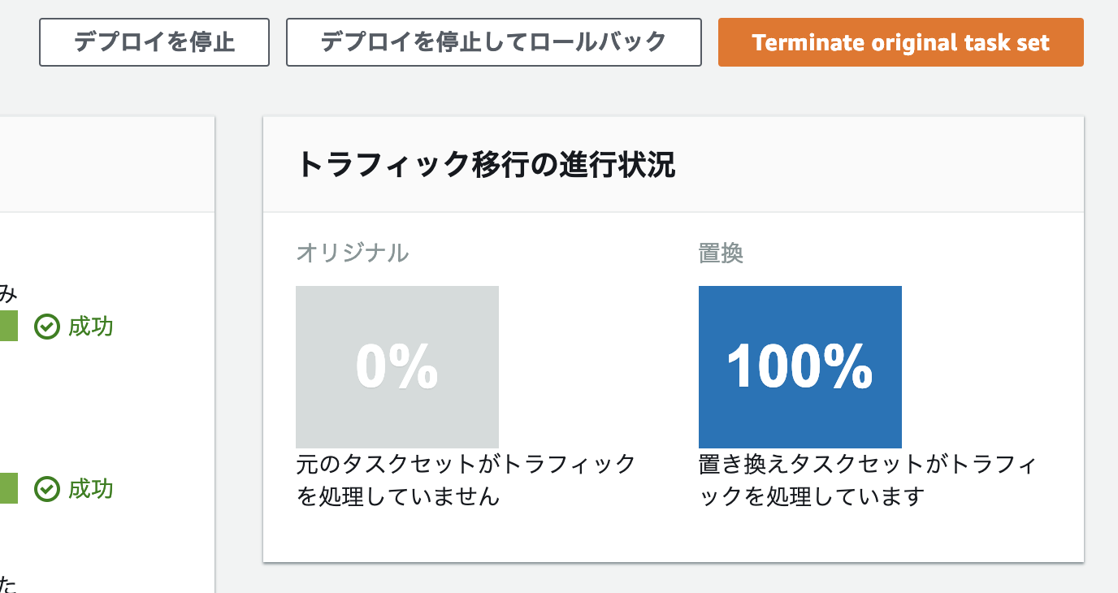1118x593 pixels.
Task: Click the lower 成功 status text
Action: click(91, 489)
